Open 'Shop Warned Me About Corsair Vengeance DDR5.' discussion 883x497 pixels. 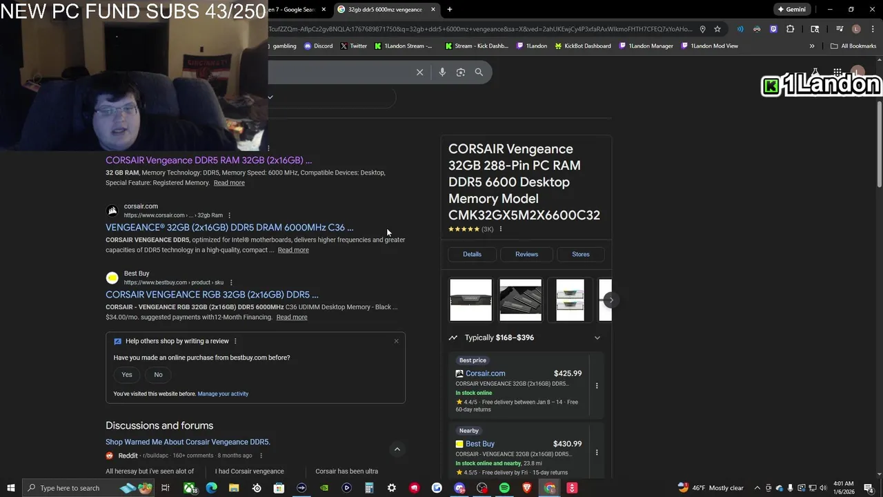188,442
